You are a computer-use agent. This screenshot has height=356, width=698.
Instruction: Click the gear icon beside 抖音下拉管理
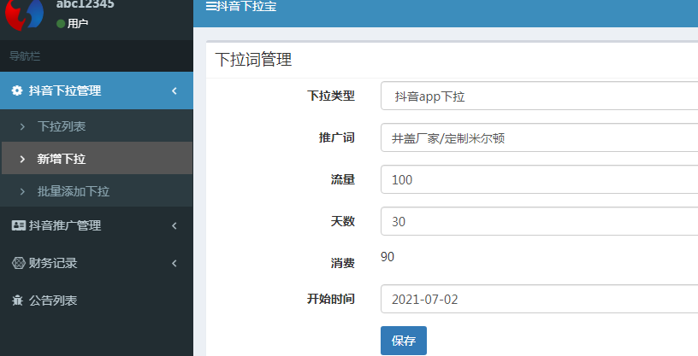[17, 90]
